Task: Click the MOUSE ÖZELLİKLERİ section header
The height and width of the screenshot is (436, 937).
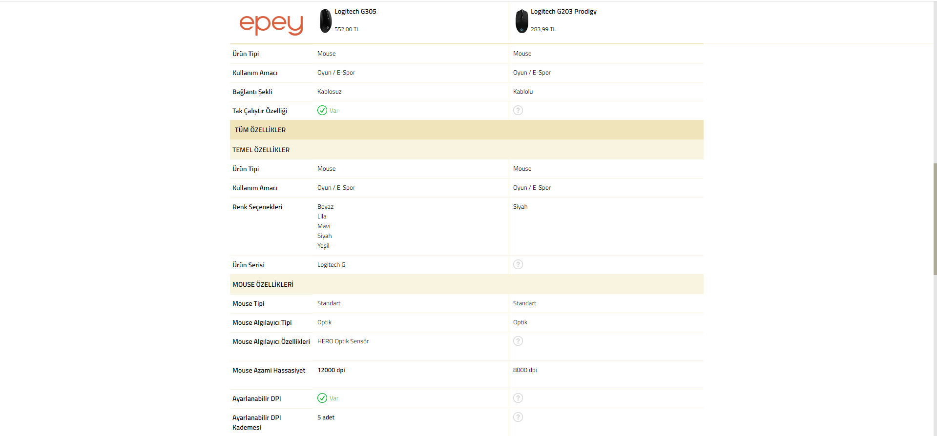Action: tap(467, 284)
